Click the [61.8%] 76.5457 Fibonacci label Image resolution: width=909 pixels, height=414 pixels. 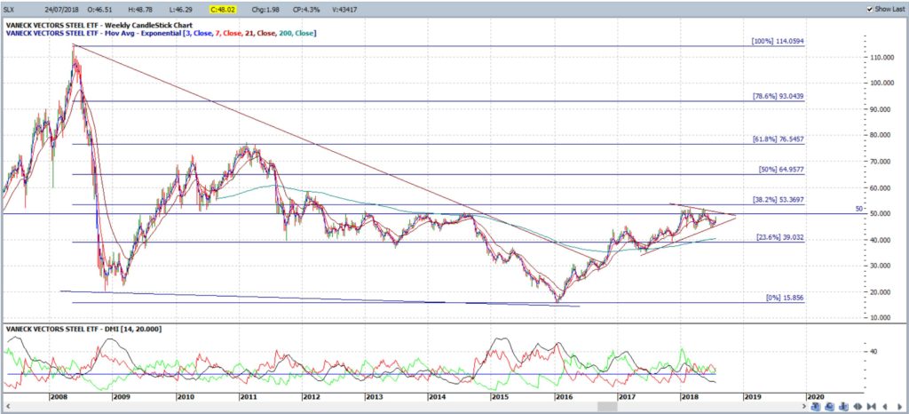point(778,139)
